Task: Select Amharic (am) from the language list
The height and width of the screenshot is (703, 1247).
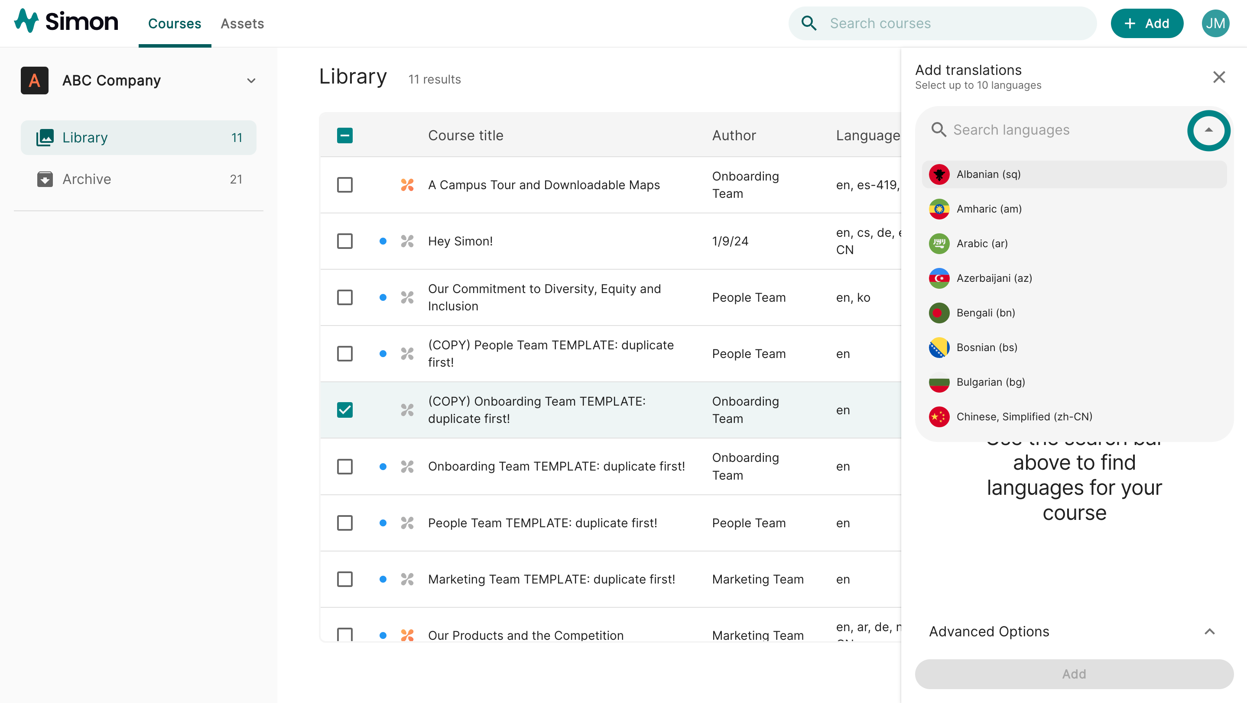Action: (1074, 209)
